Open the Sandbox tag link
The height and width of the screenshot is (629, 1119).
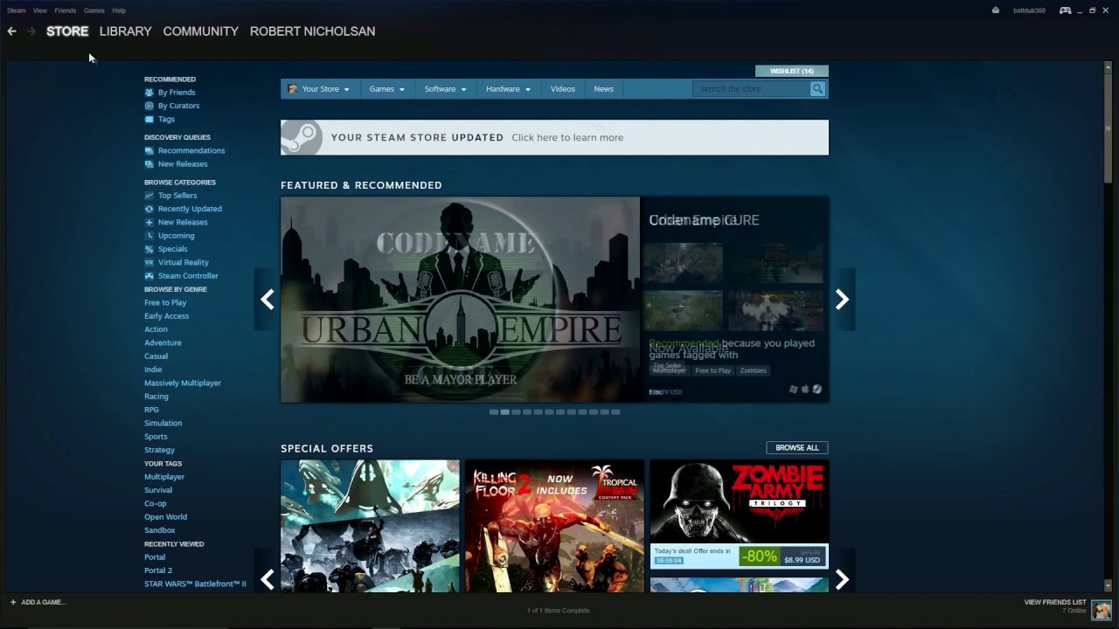(159, 530)
